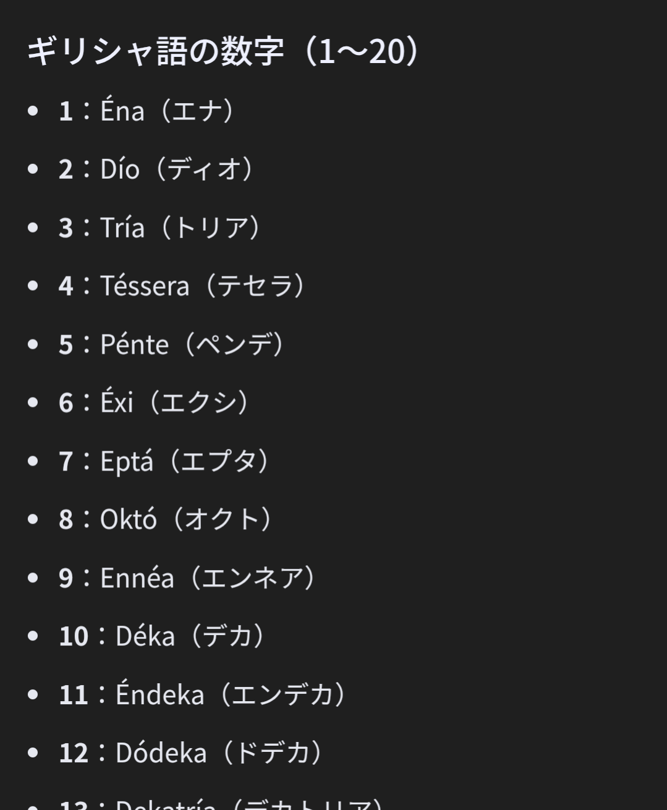
Task: Click the word Éndeka
Action: pyautogui.click(x=159, y=694)
